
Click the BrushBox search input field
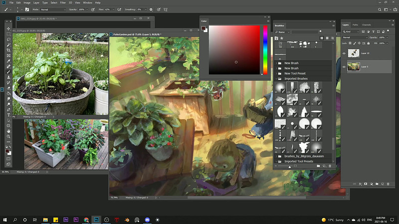click(x=305, y=32)
